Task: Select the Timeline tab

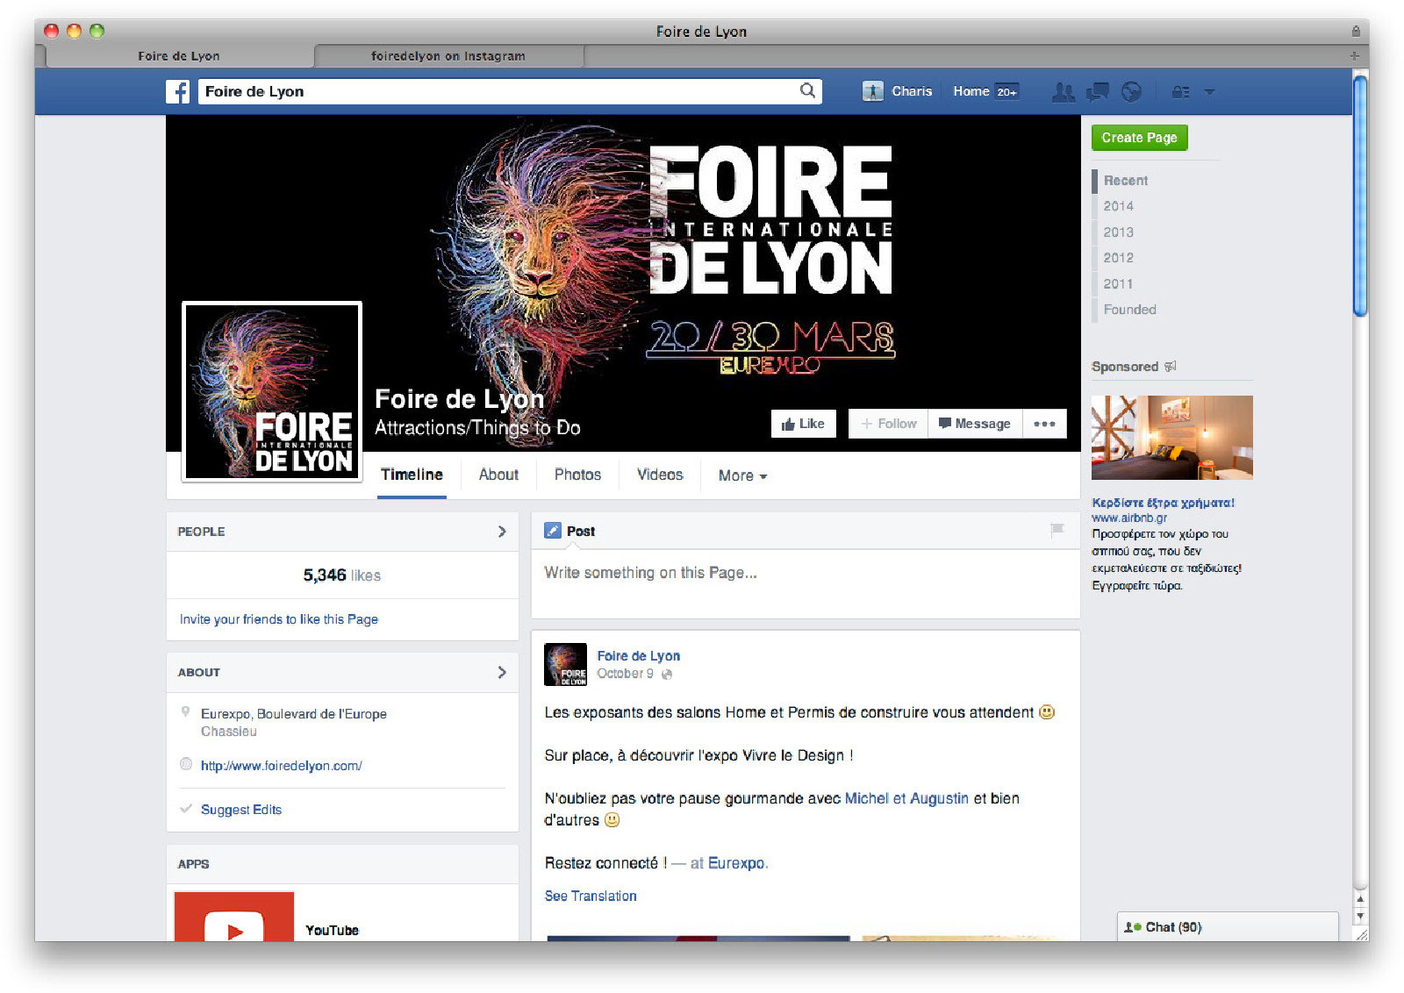Action: [x=412, y=475]
